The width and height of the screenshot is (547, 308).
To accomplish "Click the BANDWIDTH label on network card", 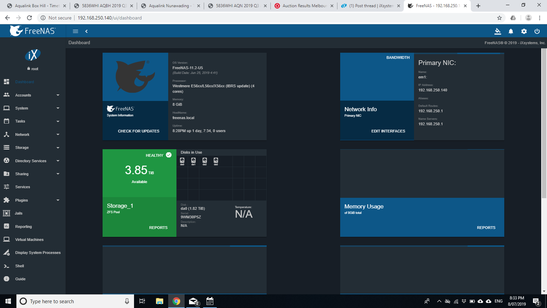I will 398,57.
